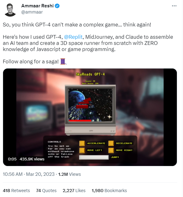183x197 pixels.
Task: View the 2,227 Likes list
Action: (x=74, y=191)
